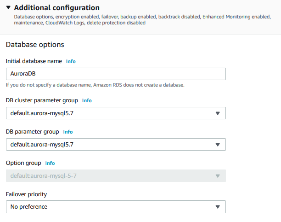
Task: Collapse the Additional configuration section triangle
Action: (8, 8)
